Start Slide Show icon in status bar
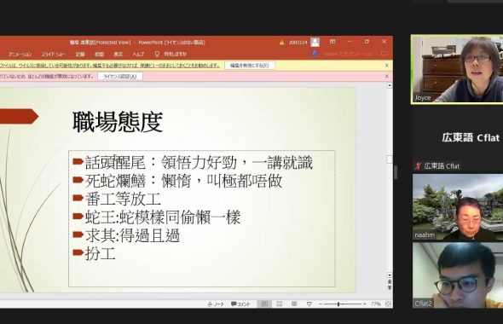 (309, 304)
